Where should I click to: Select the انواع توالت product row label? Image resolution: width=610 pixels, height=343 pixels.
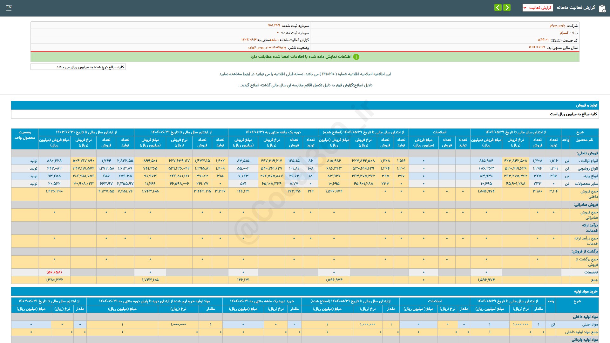pos(589,161)
